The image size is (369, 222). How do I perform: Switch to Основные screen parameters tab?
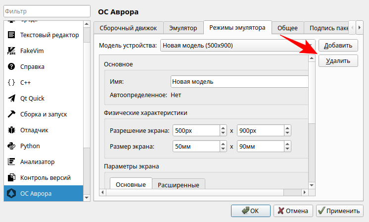(131, 183)
